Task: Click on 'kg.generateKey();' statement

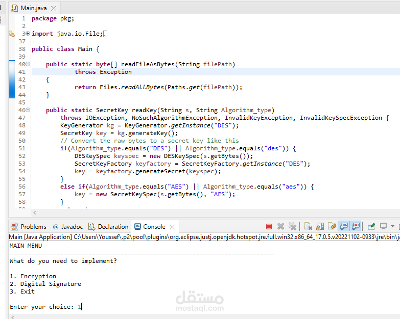Action: coord(148,133)
